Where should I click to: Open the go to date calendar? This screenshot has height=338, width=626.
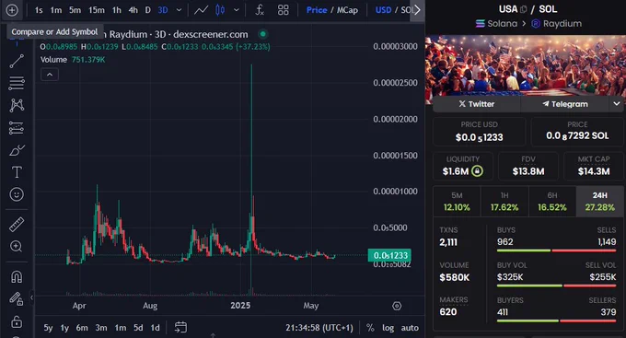click(x=180, y=328)
